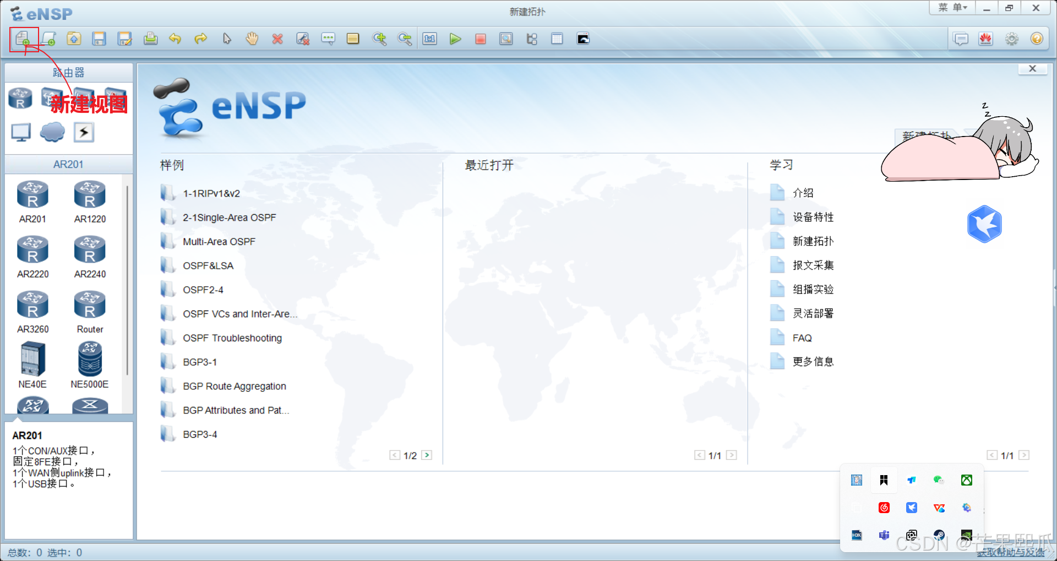Open settings via the gear icon
The width and height of the screenshot is (1057, 561).
(1012, 39)
